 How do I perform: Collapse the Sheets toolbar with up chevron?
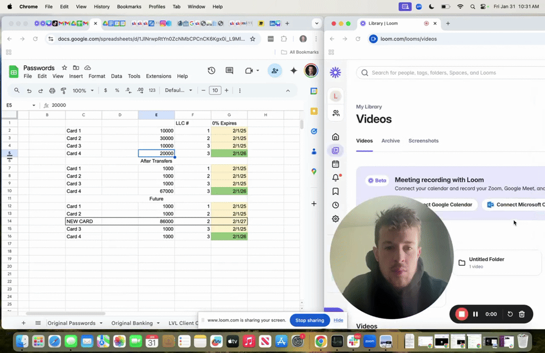coord(288,90)
